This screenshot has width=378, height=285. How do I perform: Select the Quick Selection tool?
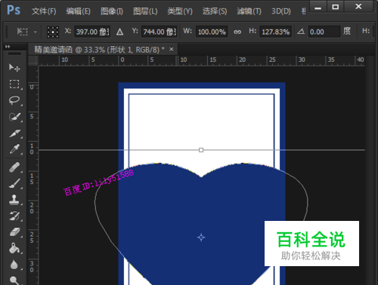14,117
